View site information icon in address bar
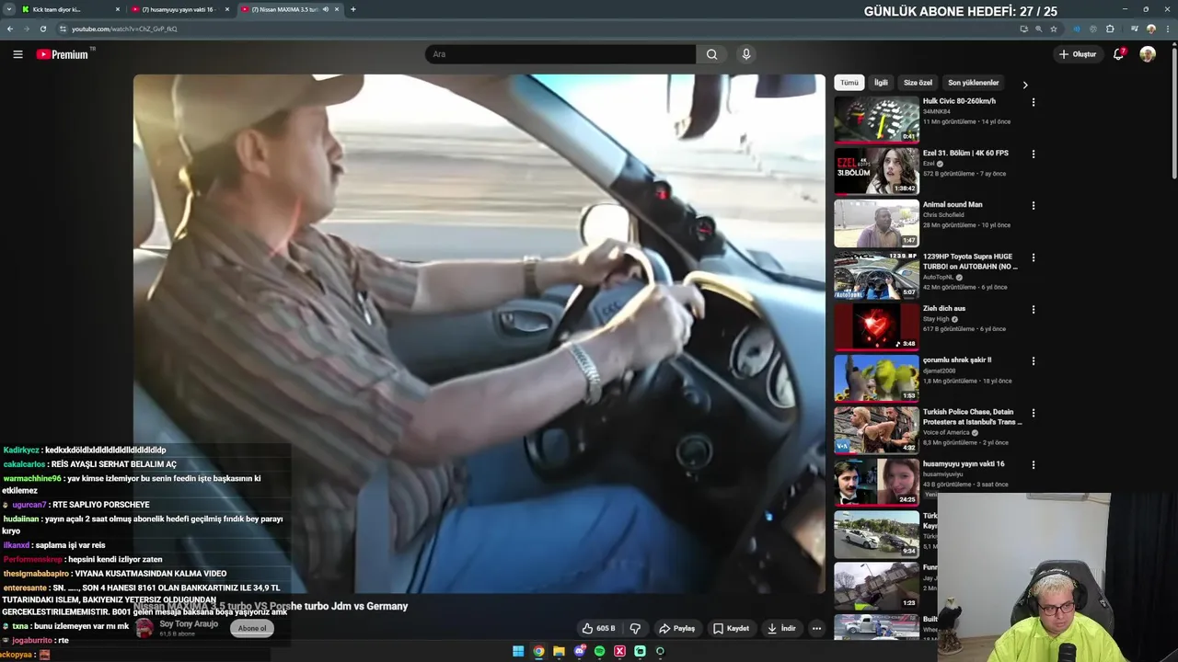This screenshot has width=1178, height=662. point(63,29)
